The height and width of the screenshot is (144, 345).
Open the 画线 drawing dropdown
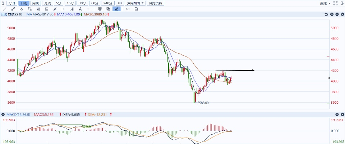click(325, 3)
